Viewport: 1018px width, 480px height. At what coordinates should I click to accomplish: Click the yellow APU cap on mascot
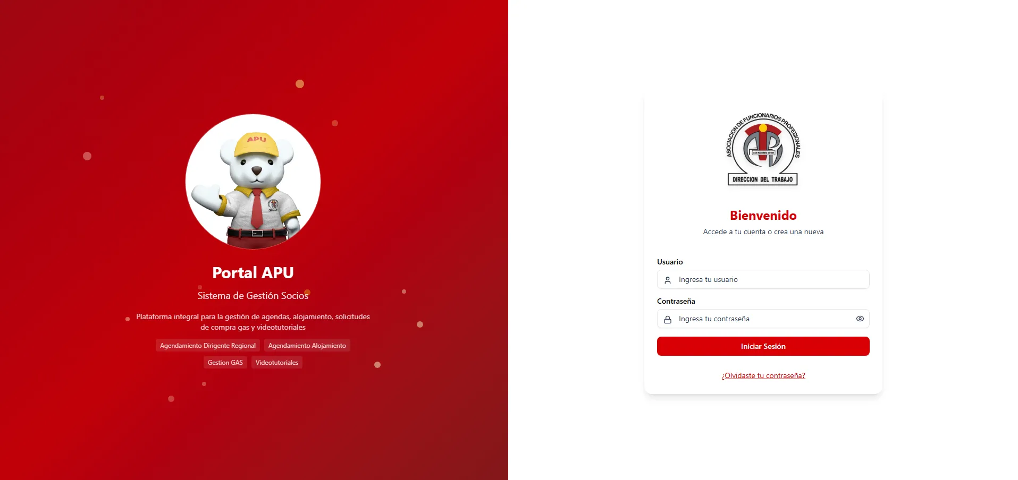256,144
